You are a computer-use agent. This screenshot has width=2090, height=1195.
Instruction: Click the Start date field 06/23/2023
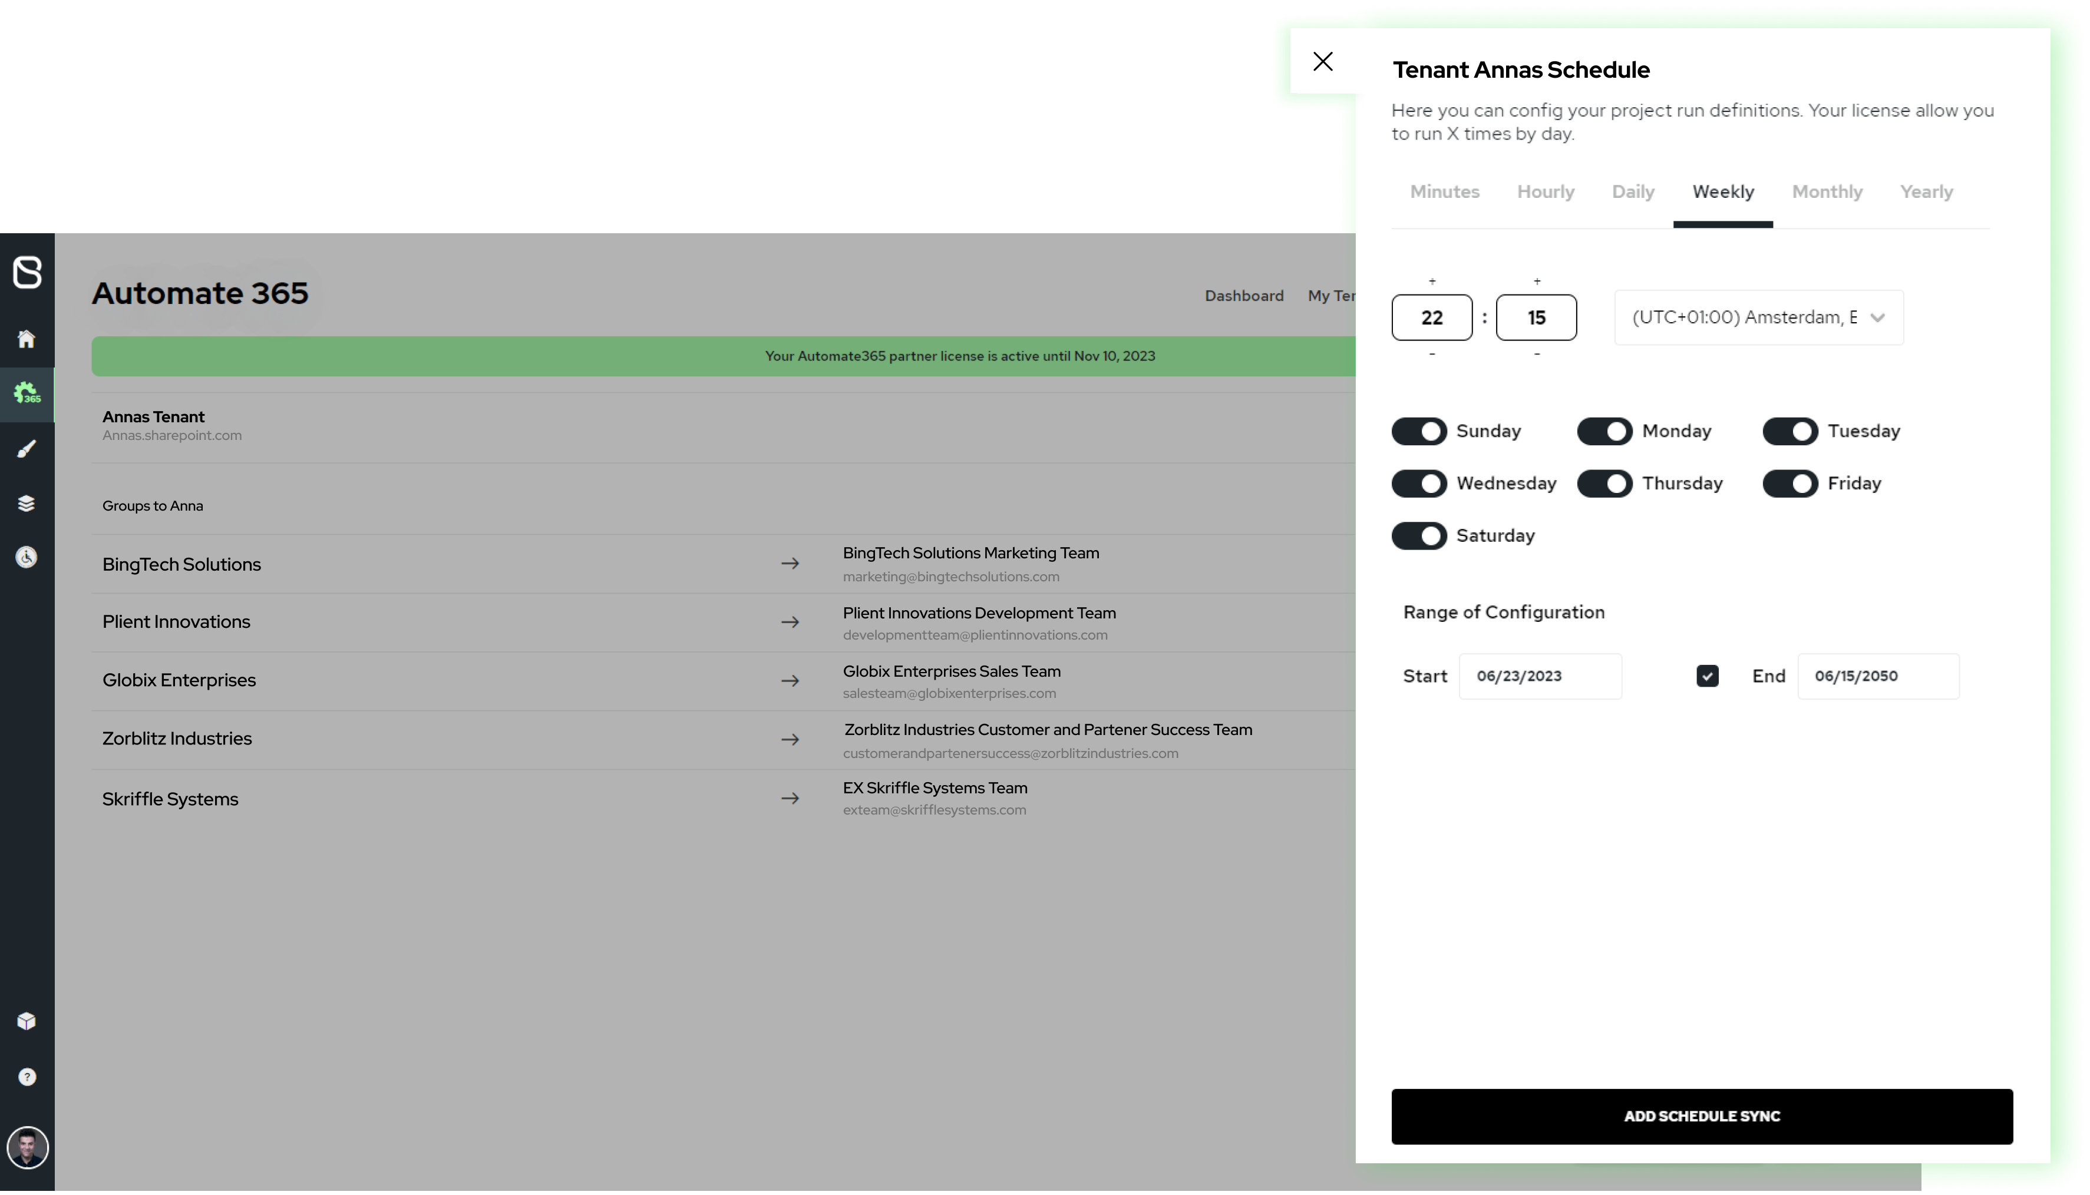coord(1541,677)
